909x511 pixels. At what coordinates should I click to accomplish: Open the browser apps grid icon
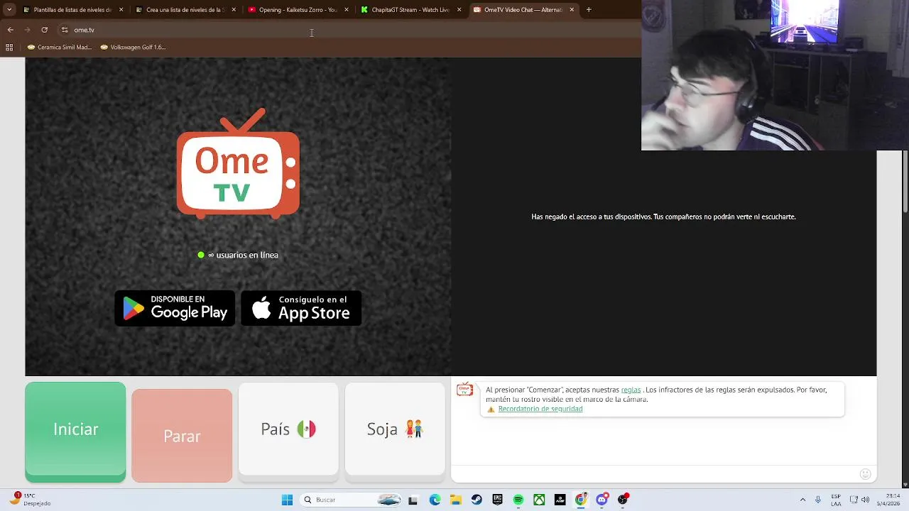[9, 48]
